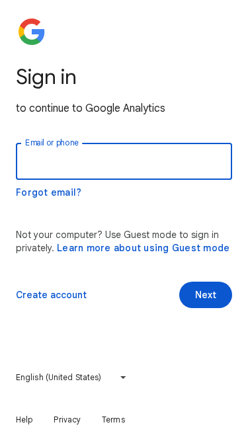Open the English (United States) language selector
The image size is (248, 441).
71,377
